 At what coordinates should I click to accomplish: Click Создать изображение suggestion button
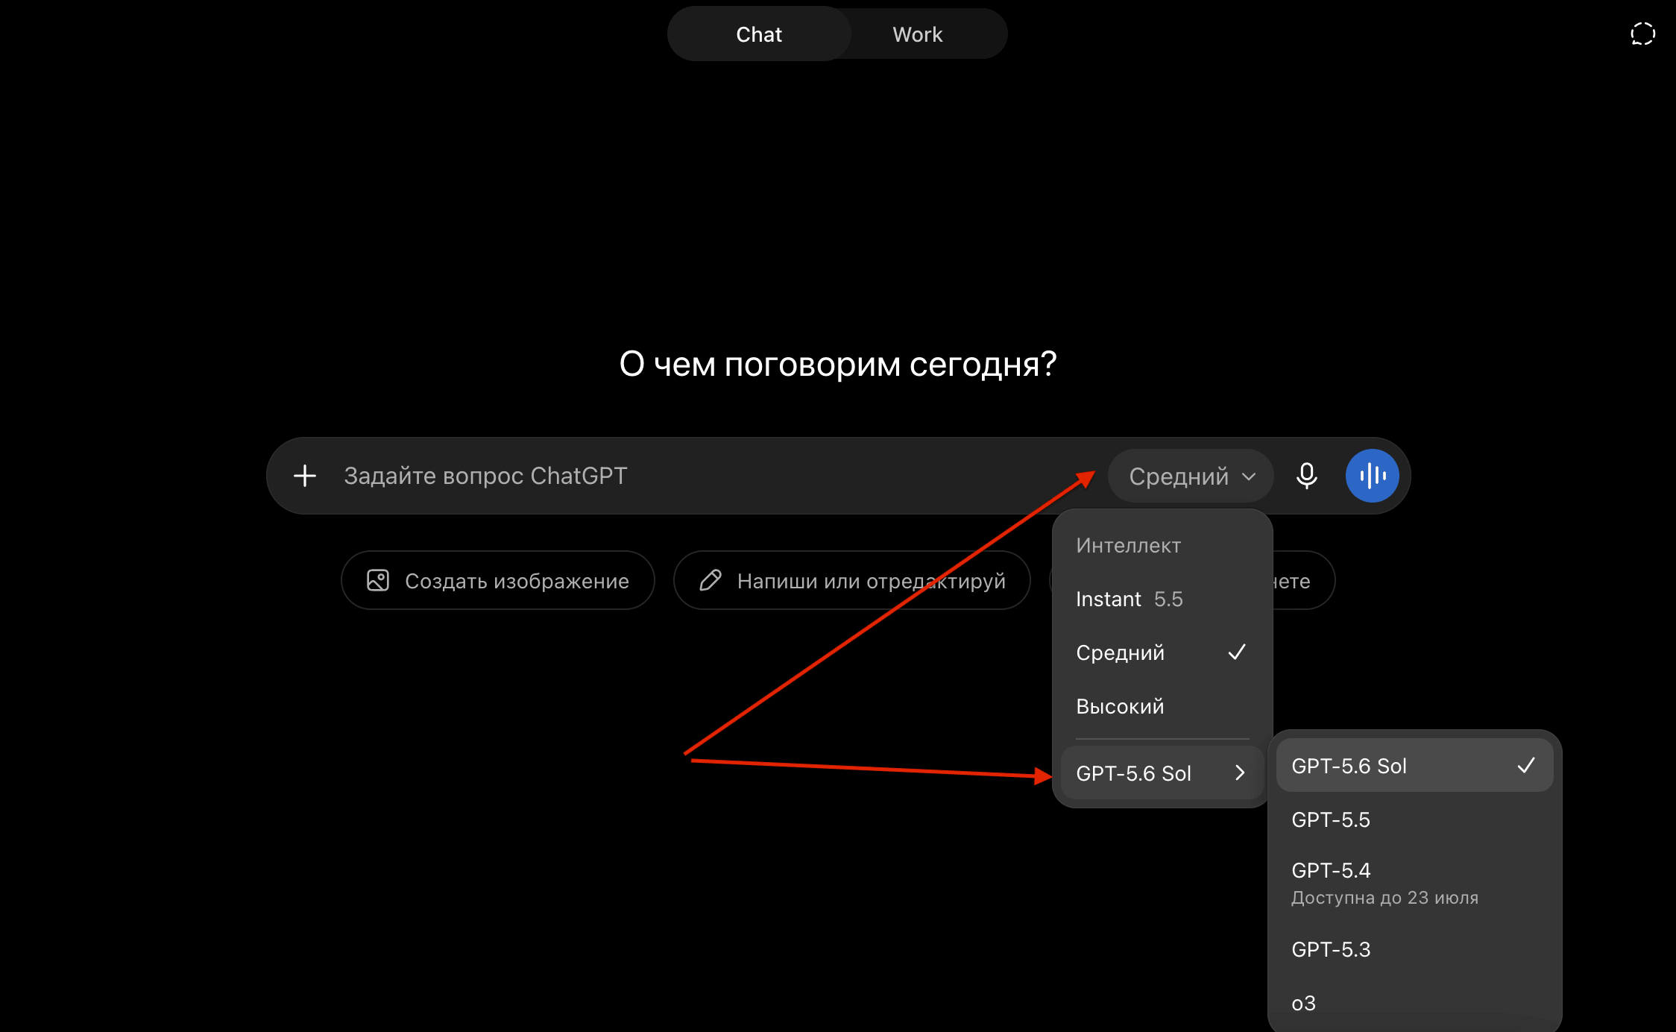coord(498,580)
